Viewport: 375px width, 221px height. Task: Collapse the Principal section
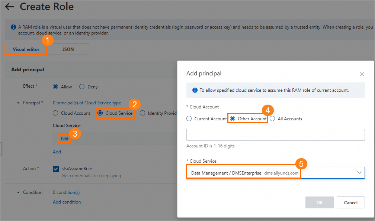19,103
